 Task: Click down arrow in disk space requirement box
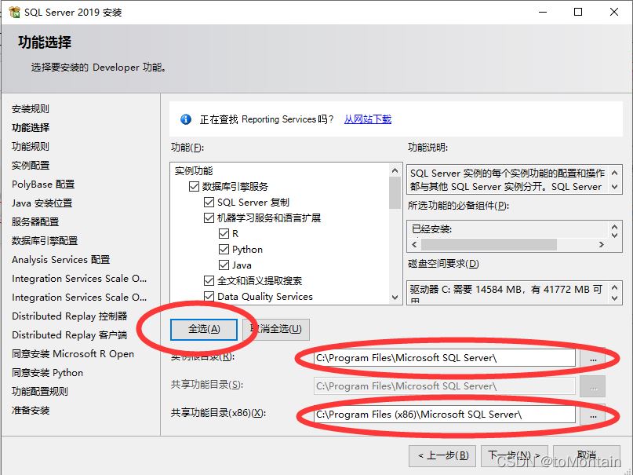[614, 298]
